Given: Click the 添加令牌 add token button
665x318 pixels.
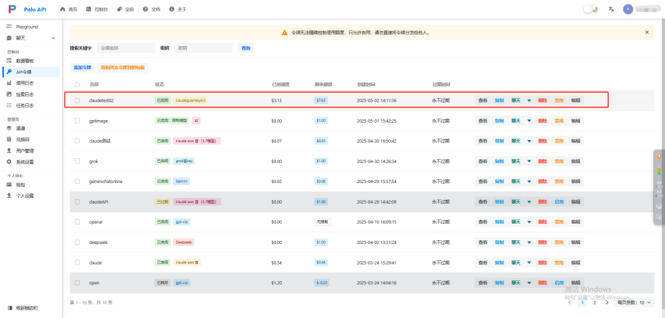Looking at the screenshot, I should (82, 67).
